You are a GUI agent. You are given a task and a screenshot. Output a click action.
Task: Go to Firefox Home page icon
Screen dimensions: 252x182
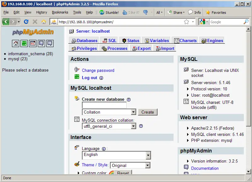(44, 22)
